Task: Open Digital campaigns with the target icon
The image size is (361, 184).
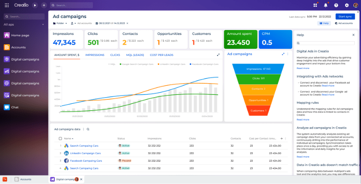Action: click(x=22, y=83)
